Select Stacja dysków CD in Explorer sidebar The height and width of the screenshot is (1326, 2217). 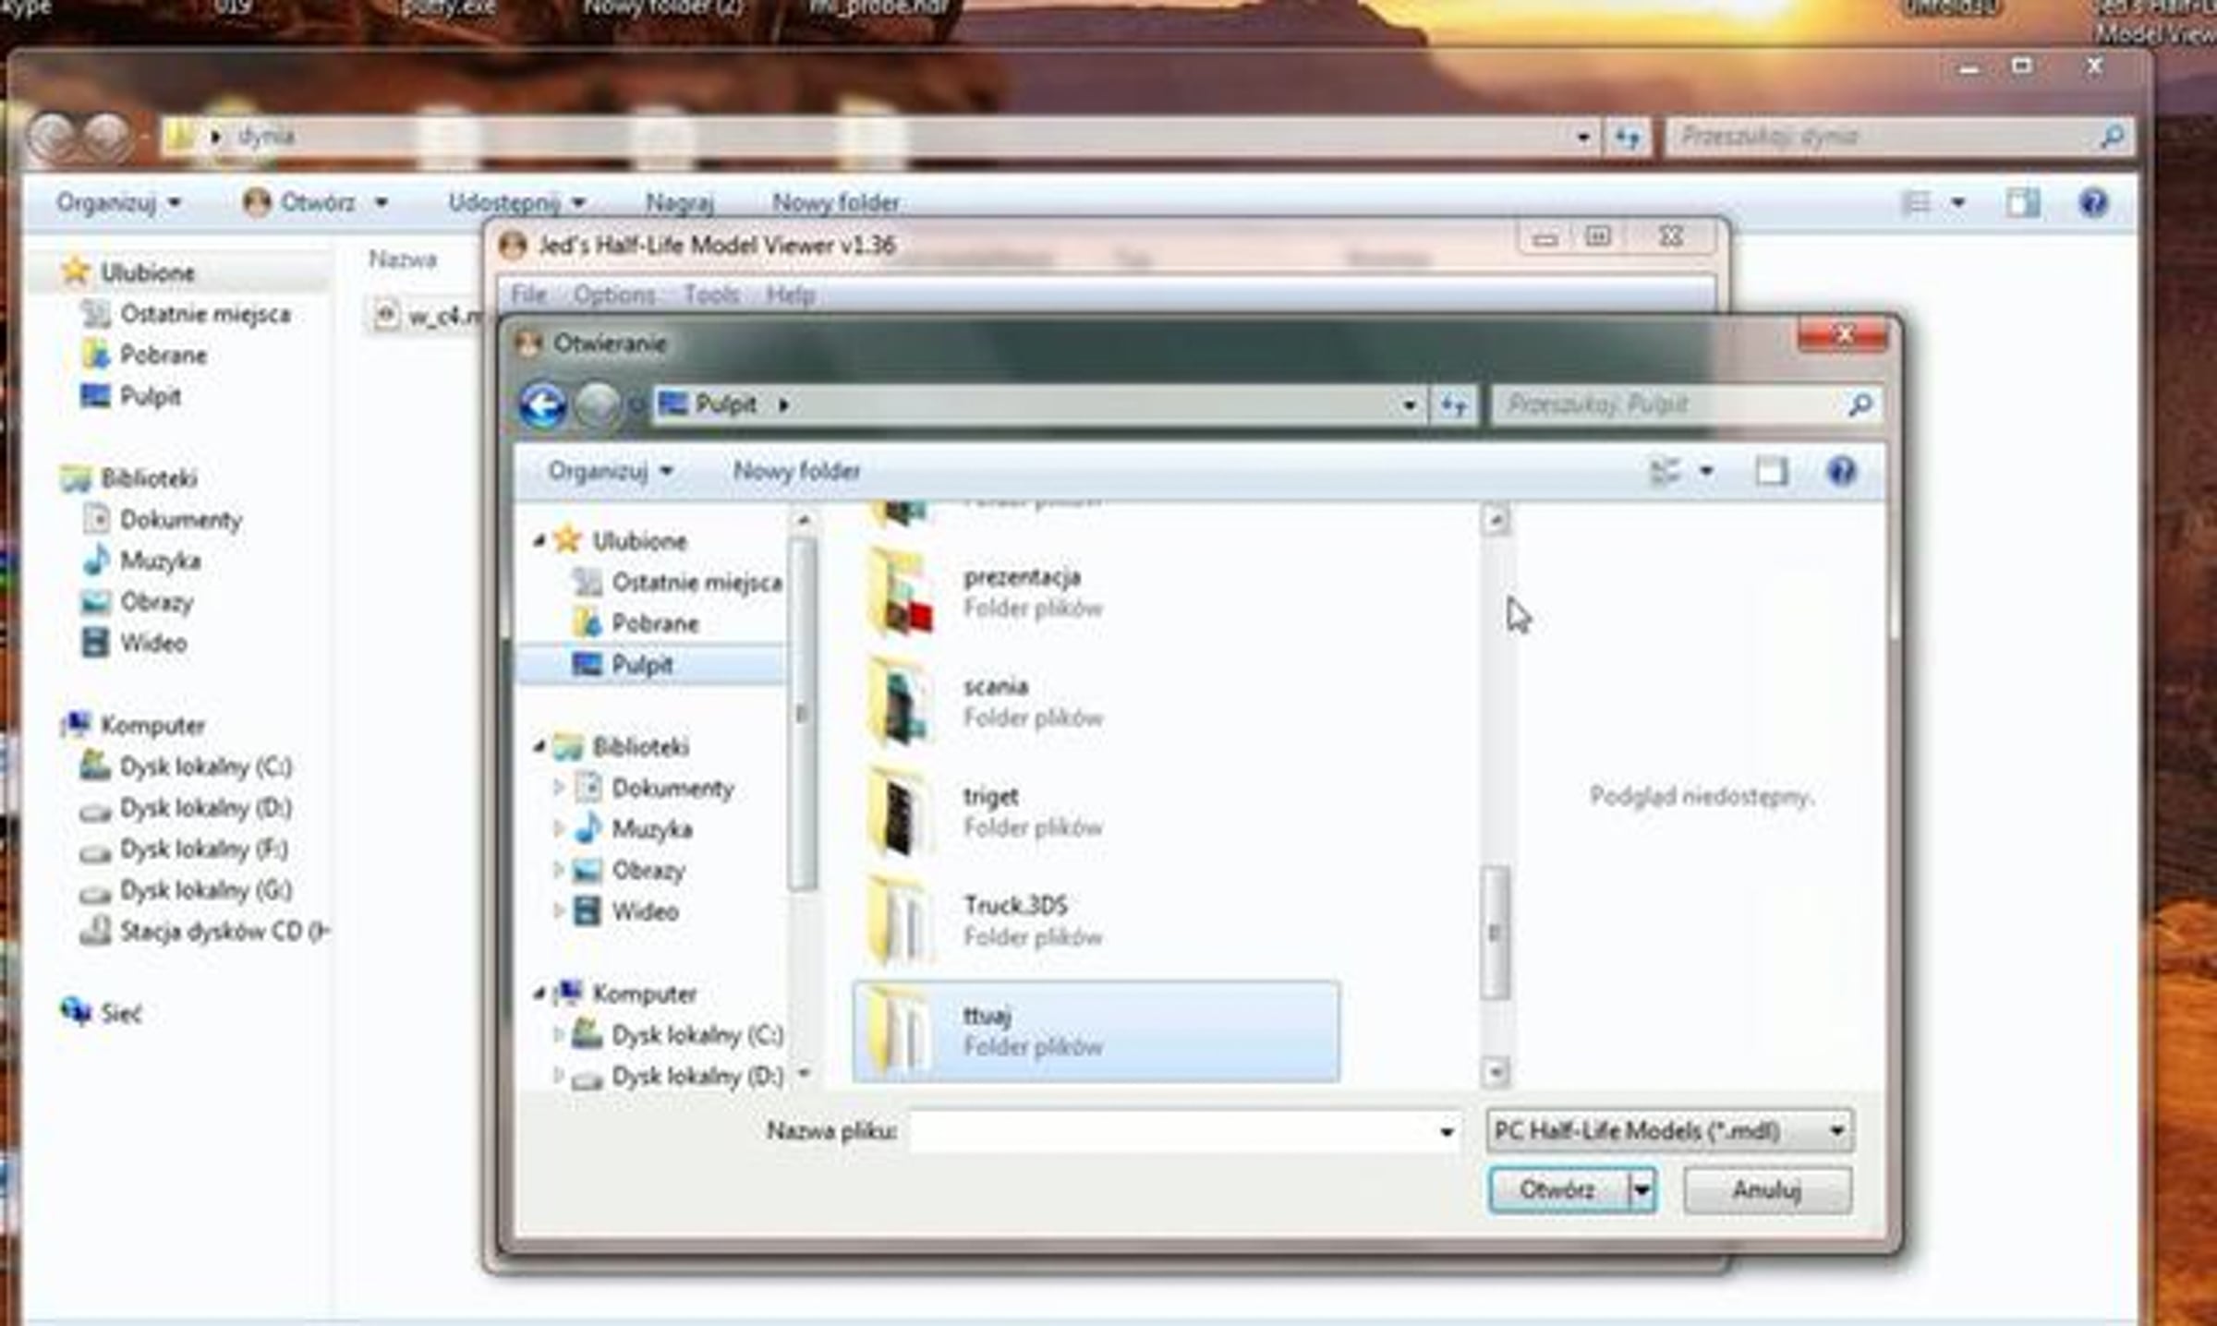coord(204,931)
